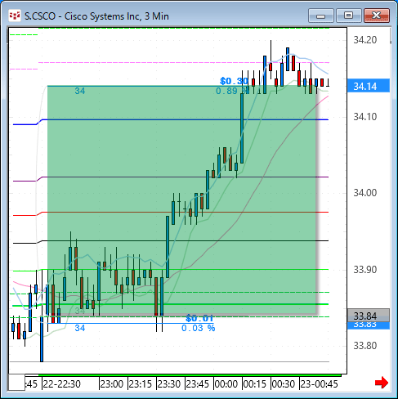Click the 23:15 time axis label
Image resolution: width=398 pixels, height=399 pixels.
(x=141, y=384)
